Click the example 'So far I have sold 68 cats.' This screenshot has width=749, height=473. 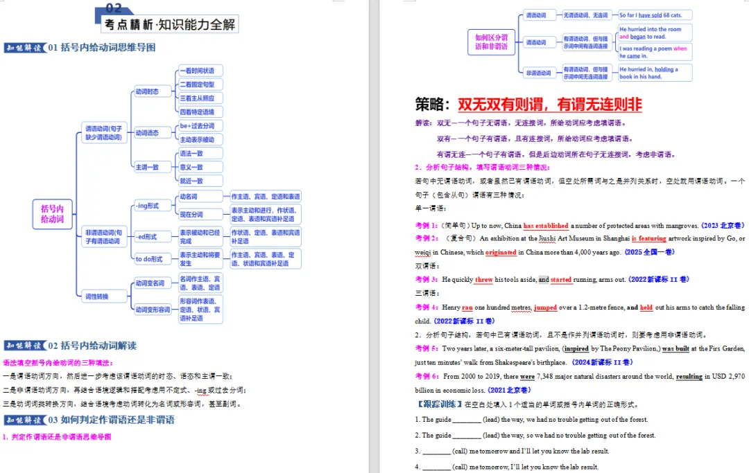[655, 15]
